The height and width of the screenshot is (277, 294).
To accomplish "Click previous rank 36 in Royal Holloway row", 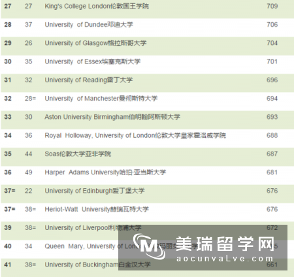I will [x=28, y=136].
